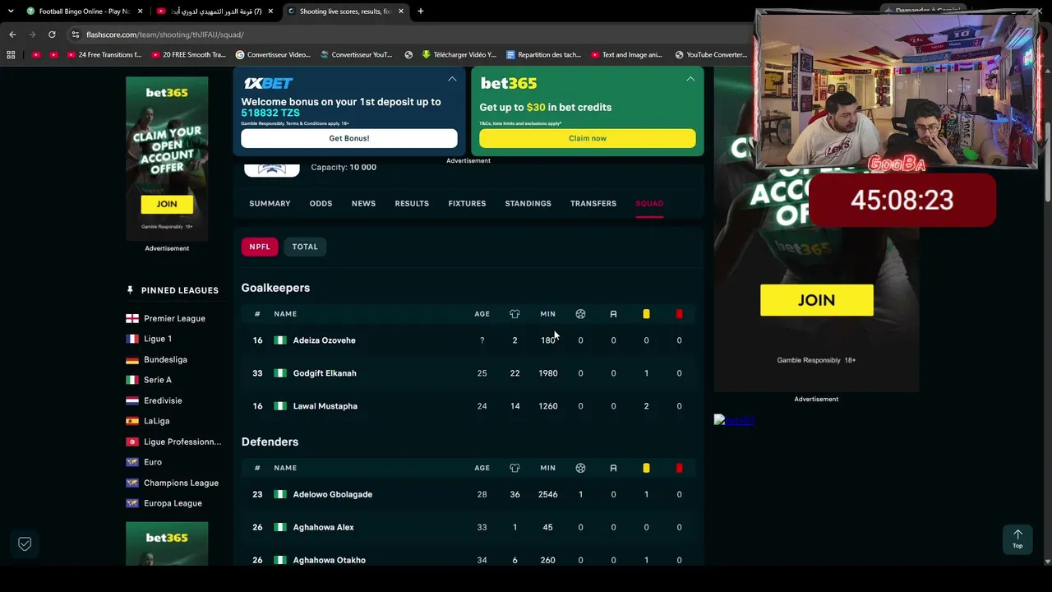The image size is (1052, 592).
Task: Open the ODDS team tab
Action: coord(321,203)
